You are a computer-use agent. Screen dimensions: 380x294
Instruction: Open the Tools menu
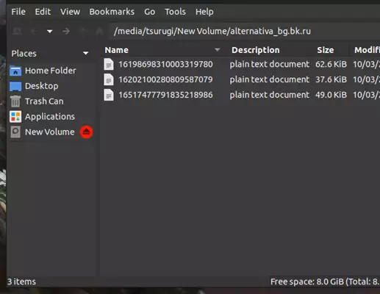(x=175, y=12)
